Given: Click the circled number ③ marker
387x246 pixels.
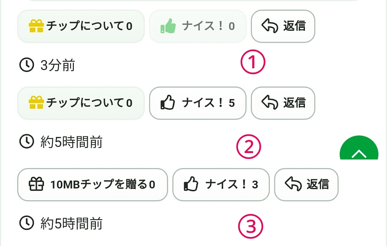Looking at the screenshot, I should click(251, 226).
